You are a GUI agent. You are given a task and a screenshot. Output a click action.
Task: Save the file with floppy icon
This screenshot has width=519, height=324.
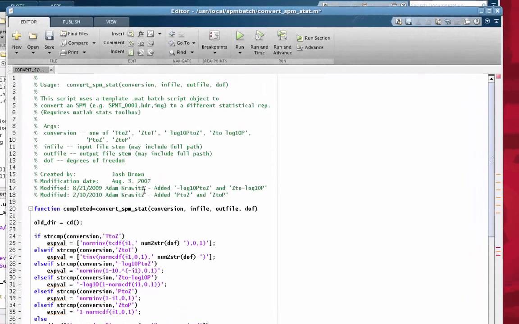point(49,36)
